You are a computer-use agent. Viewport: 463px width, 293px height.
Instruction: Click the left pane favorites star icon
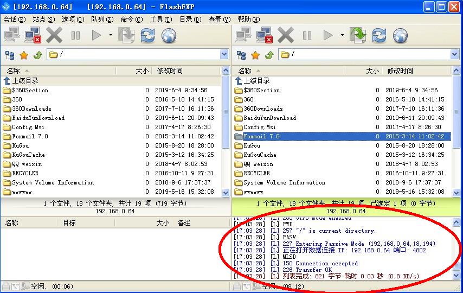point(24,55)
